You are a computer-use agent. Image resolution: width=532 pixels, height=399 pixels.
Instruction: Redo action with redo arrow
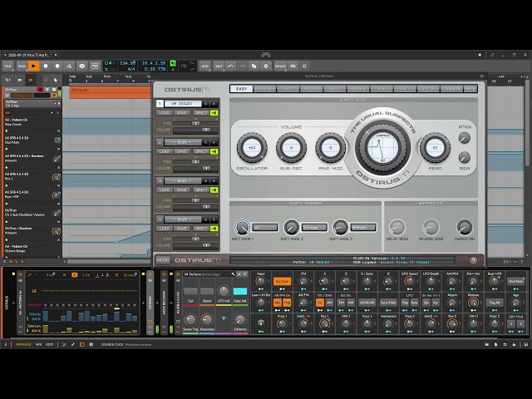pyautogui.click(x=242, y=66)
